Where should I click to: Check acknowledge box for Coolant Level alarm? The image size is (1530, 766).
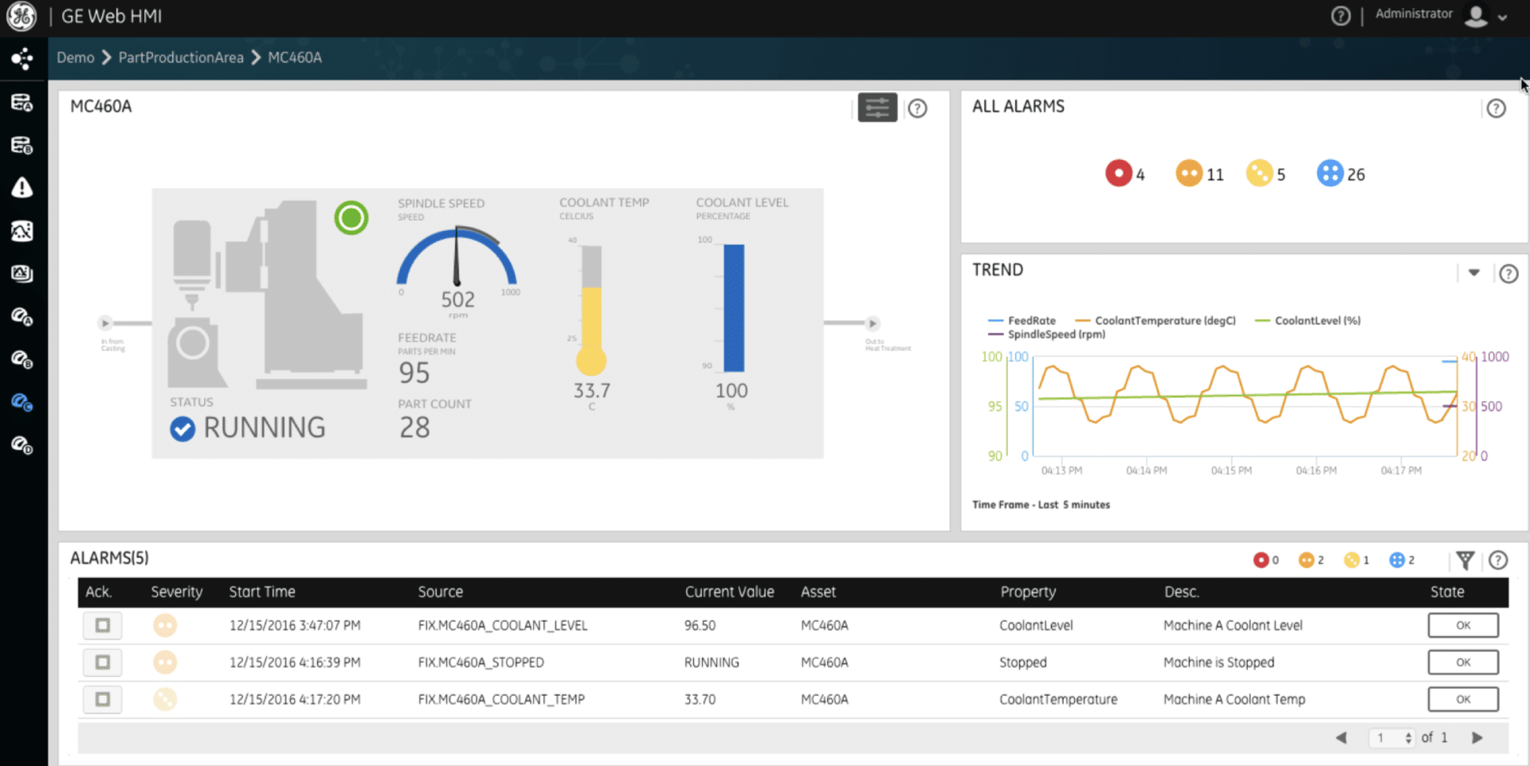coord(103,625)
